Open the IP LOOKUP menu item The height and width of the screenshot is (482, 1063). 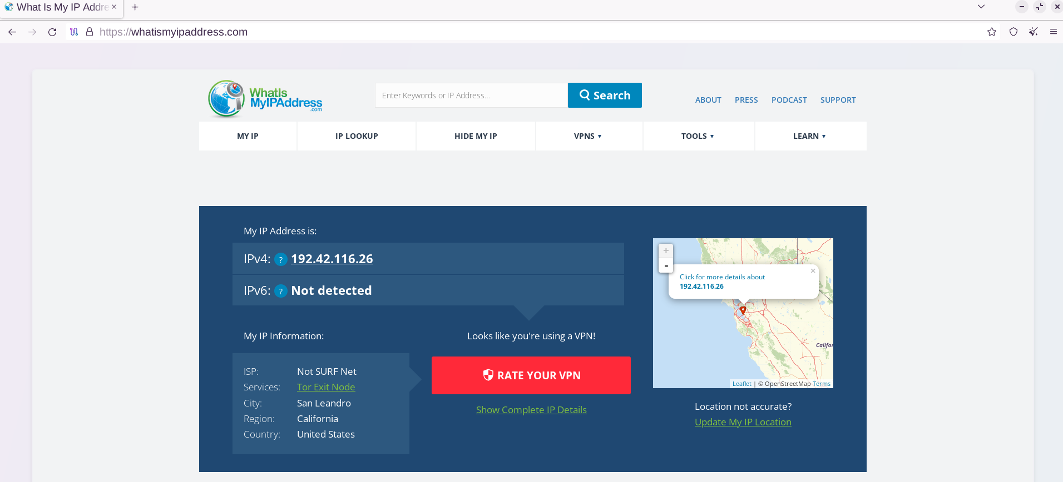357,136
